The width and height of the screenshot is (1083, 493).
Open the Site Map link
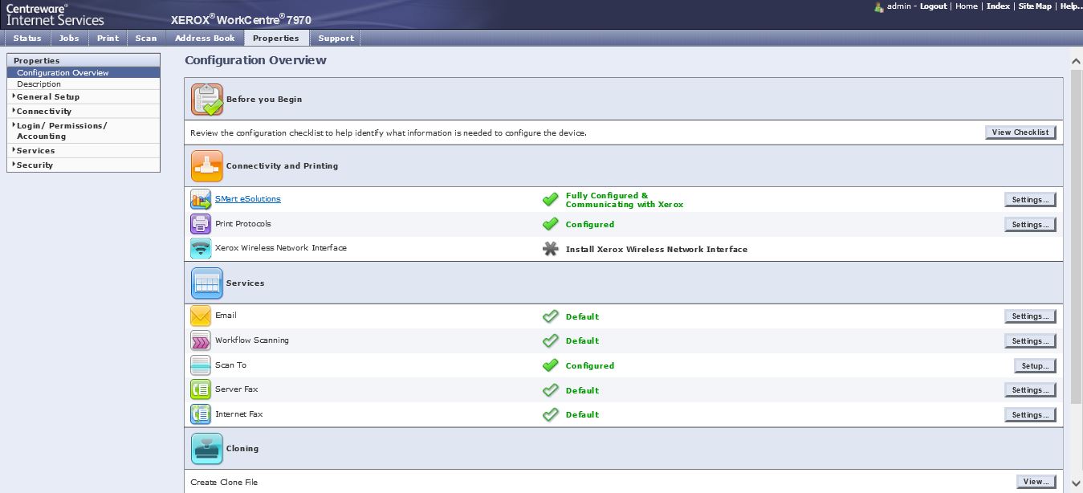pyautogui.click(x=1035, y=6)
